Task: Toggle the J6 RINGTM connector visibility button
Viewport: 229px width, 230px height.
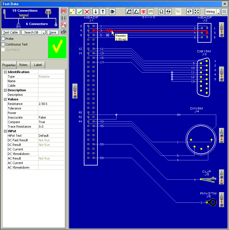Action: (x=222, y=200)
